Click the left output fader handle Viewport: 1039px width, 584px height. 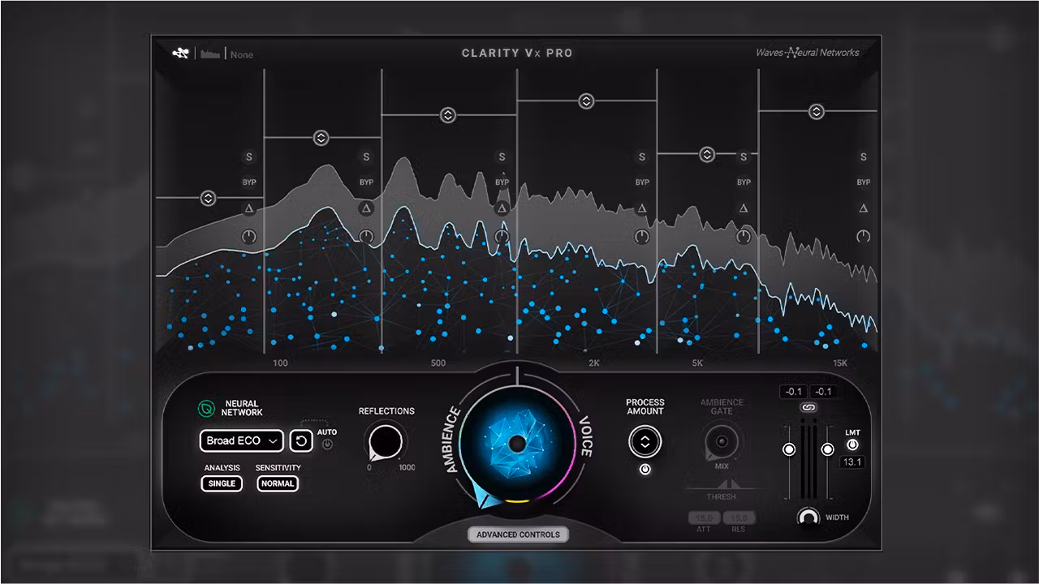click(788, 449)
